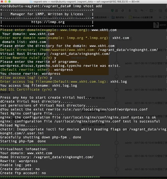Click 'set permissions of Virtual Host directory' line
The width and height of the screenshot is (167, 179).
pos(49,106)
